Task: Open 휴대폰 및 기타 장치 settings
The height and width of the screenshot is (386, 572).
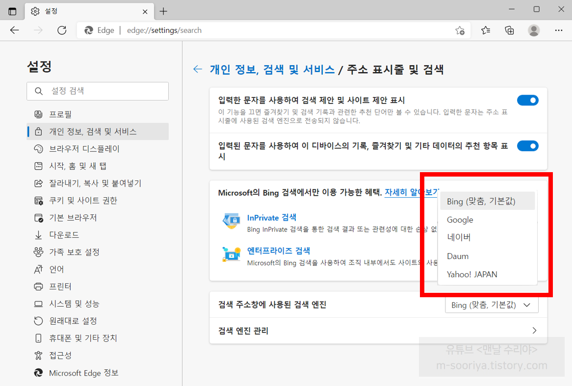Action: point(98,338)
